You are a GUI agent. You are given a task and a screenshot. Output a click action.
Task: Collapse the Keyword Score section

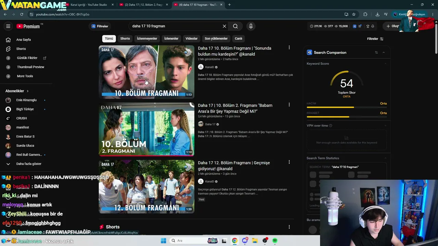385,64
